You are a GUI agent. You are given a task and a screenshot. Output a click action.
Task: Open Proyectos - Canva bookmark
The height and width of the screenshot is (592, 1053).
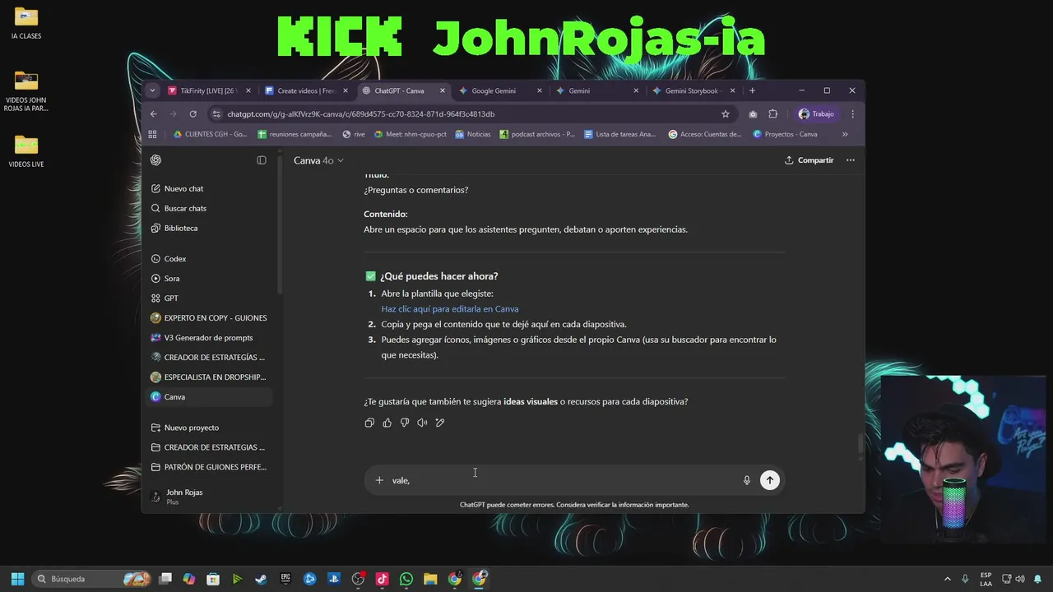pyautogui.click(x=786, y=134)
